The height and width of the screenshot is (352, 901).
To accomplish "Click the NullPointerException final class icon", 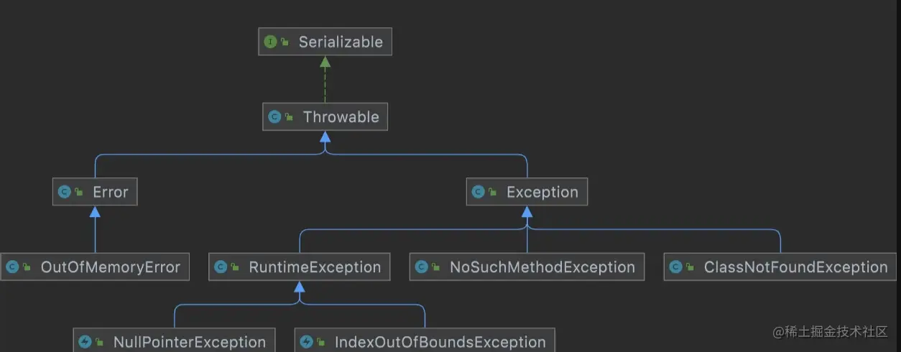I will point(85,342).
